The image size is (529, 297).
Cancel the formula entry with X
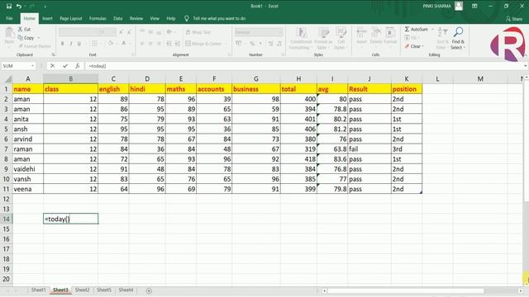(x=52, y=66)
